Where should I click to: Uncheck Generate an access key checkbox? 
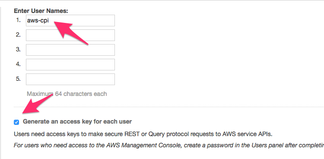tap(16, 122)
